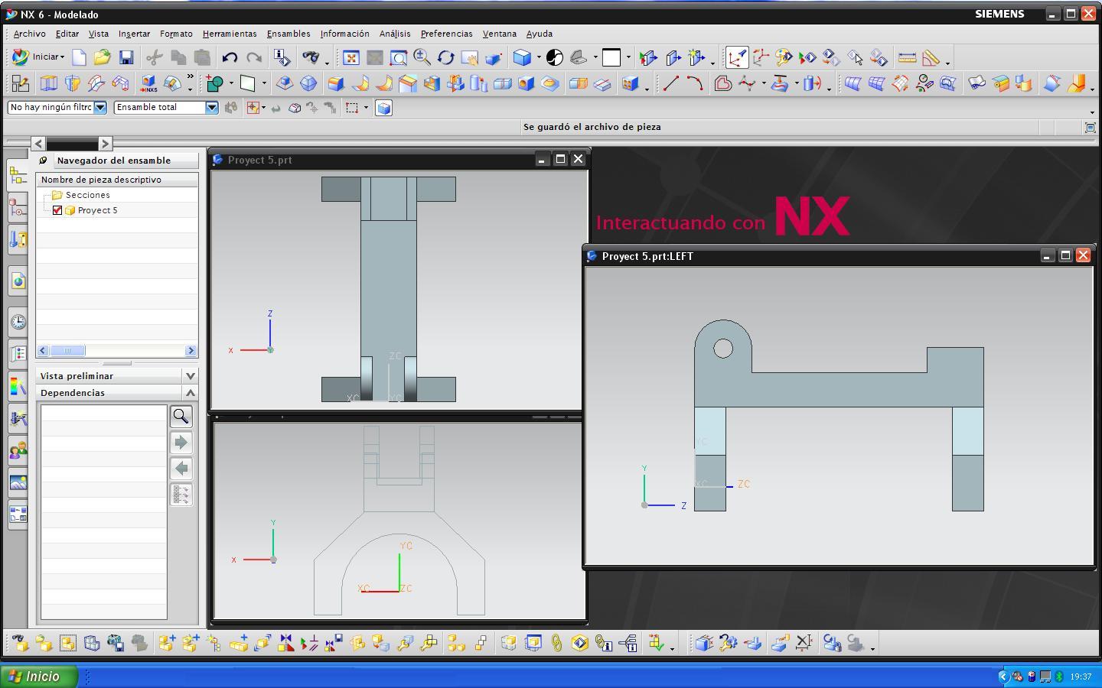Click the Datum Plane icon
Viewport: 1102px width, 688px height.
click(x=248, y=83)
